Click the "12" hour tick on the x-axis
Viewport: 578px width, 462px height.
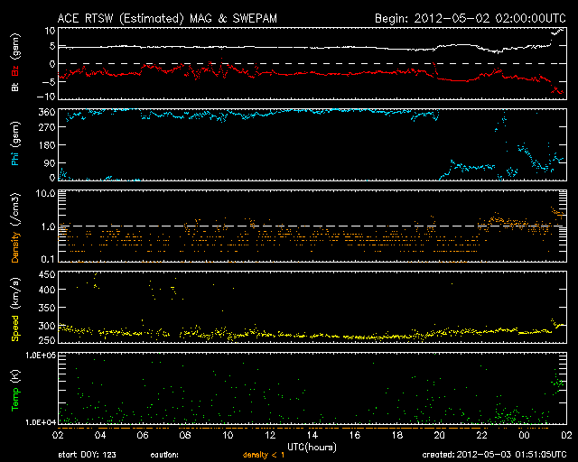tap(270, 435)
